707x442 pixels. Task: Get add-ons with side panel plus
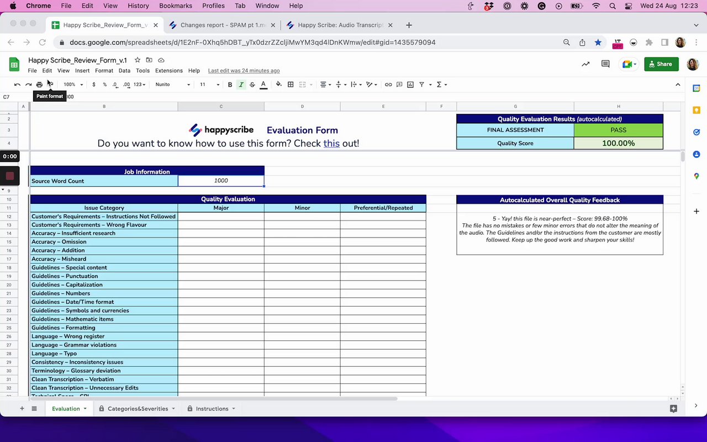[697, 211]
